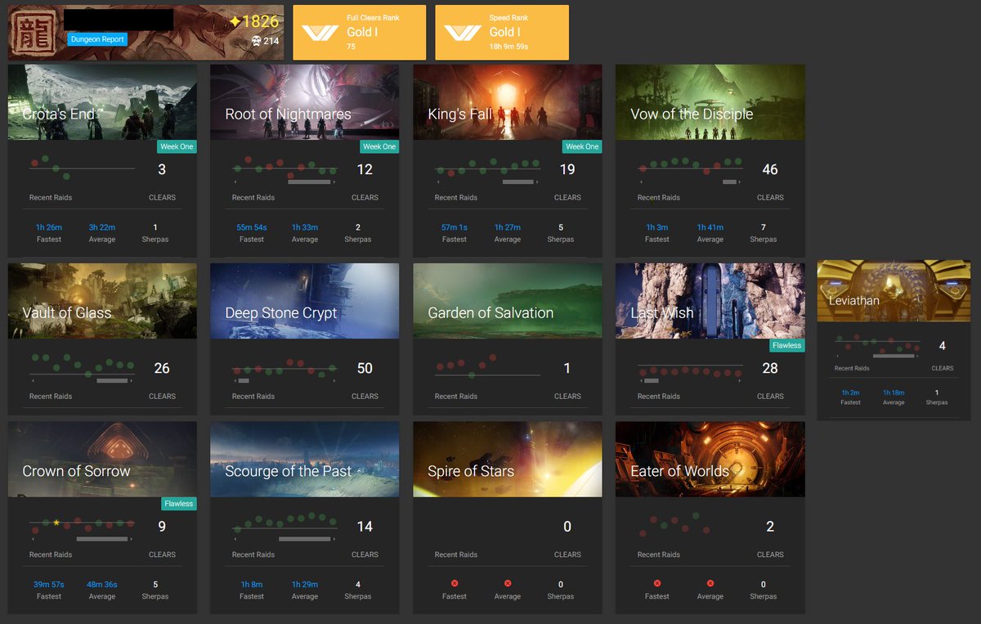Open the Garden of Salvation banner
Screen dimensions: 981x624
(x=508, y=301)
